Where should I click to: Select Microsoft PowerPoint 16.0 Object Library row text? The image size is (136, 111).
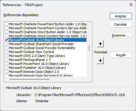tap(39, 64)
